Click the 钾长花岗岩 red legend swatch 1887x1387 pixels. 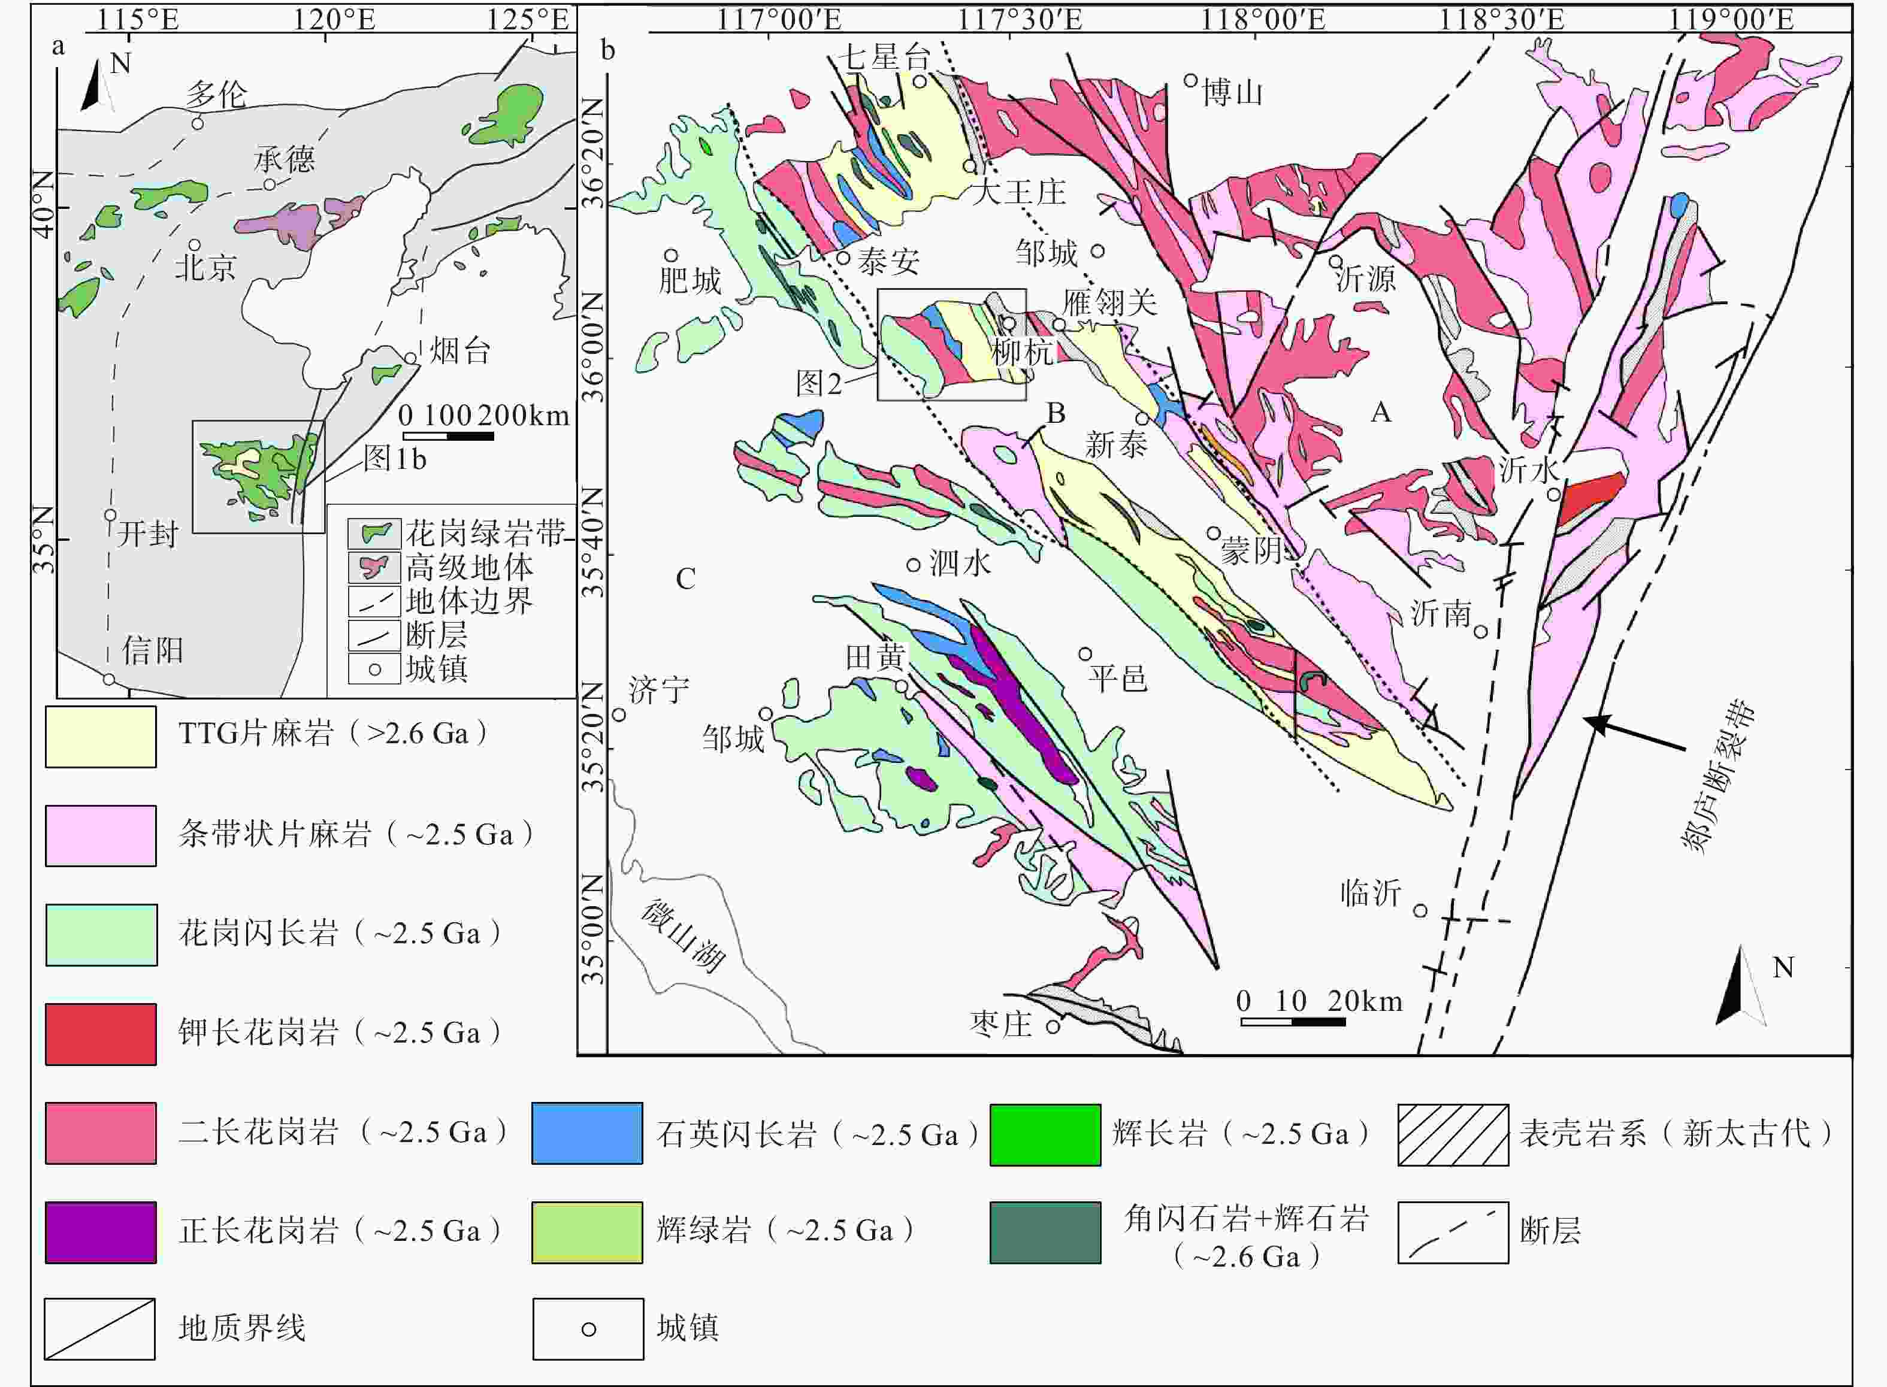pyautogui.click(x=100, y=1034)
